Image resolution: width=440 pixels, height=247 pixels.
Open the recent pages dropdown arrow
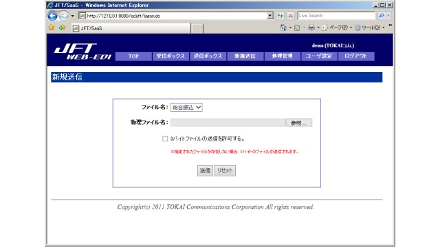click(x=72, y=16)
